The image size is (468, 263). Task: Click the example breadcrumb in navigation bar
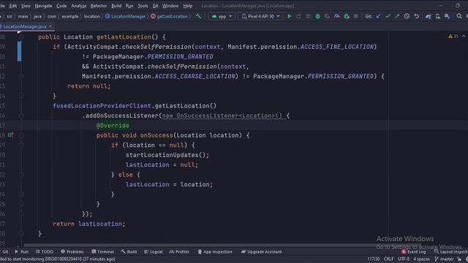click(70, 16)
